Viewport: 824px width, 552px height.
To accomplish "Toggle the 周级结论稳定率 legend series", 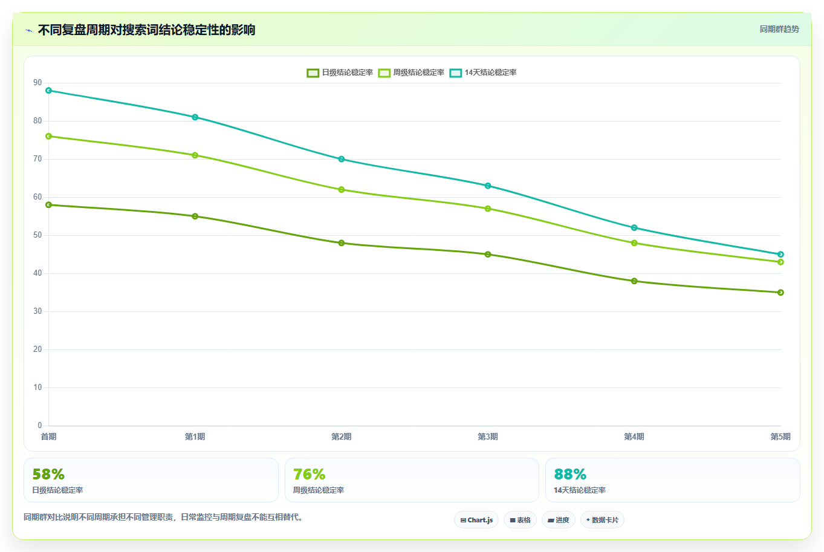I will pyautogui.click(x=411, y=73).
